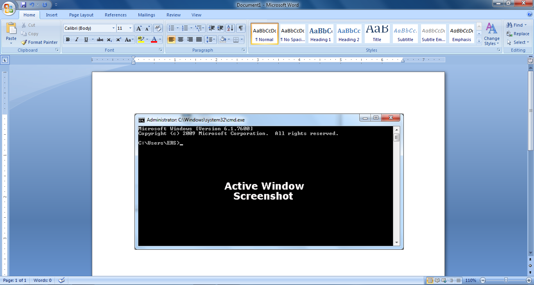
Task: Open the Mailings tab
Action: tap(147, 15)
